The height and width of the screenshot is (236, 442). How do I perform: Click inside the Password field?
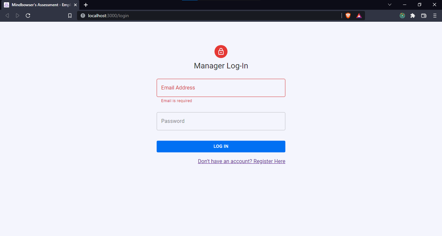tap(221, 121)
